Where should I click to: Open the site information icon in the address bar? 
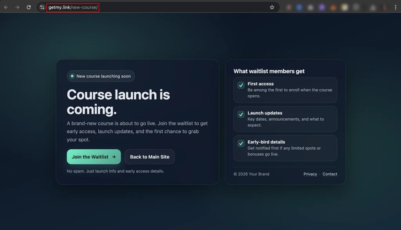point(42,7)
